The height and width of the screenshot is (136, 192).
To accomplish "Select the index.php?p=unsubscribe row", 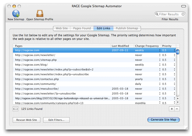I will 94,74.
